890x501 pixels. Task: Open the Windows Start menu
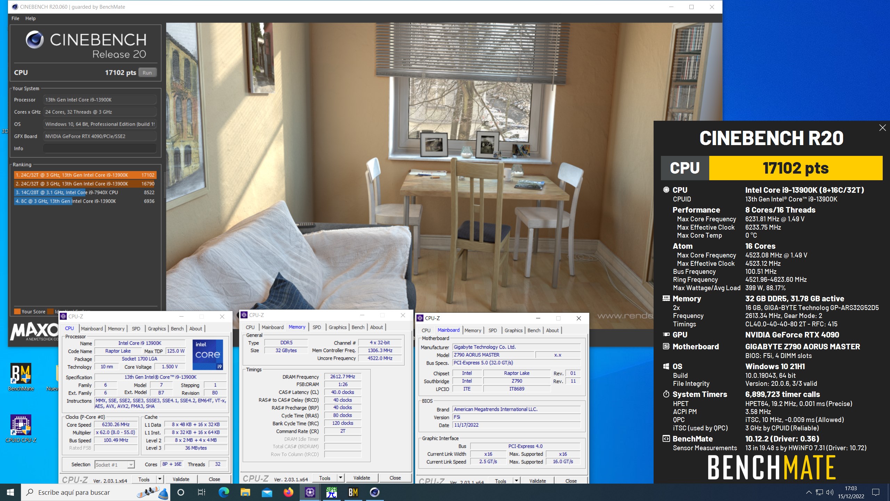click(10, 492)
